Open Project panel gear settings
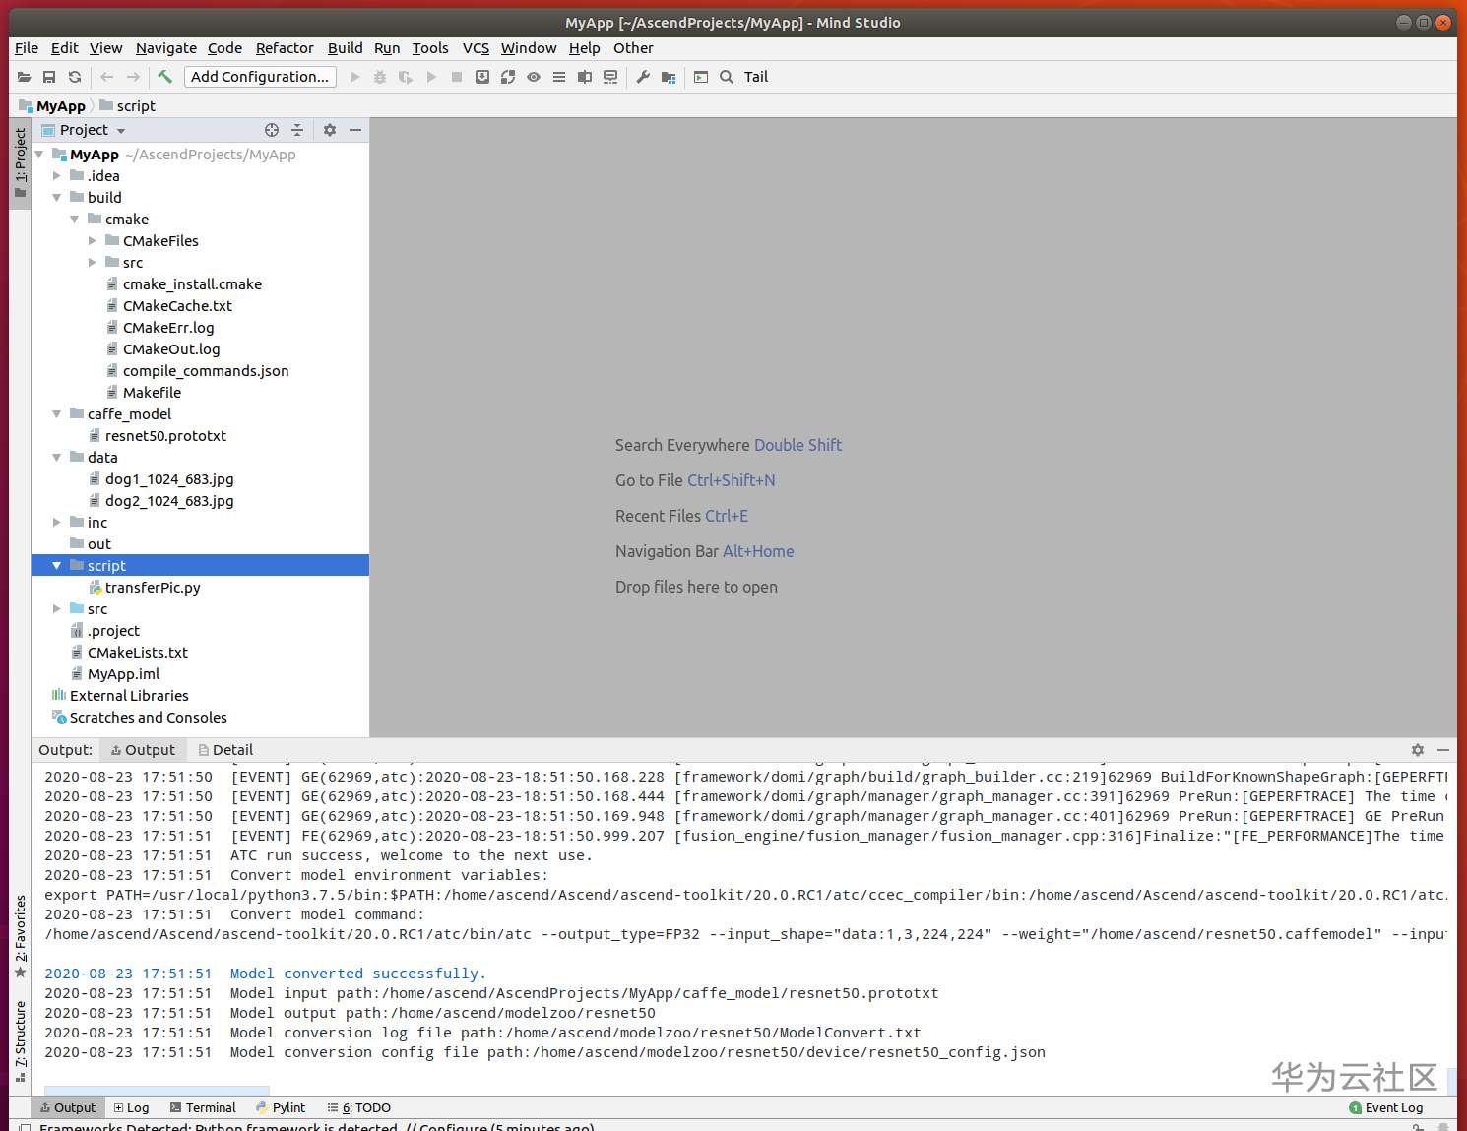Viewport: 1467px width, 1131px height. click(x=330, y=130)
